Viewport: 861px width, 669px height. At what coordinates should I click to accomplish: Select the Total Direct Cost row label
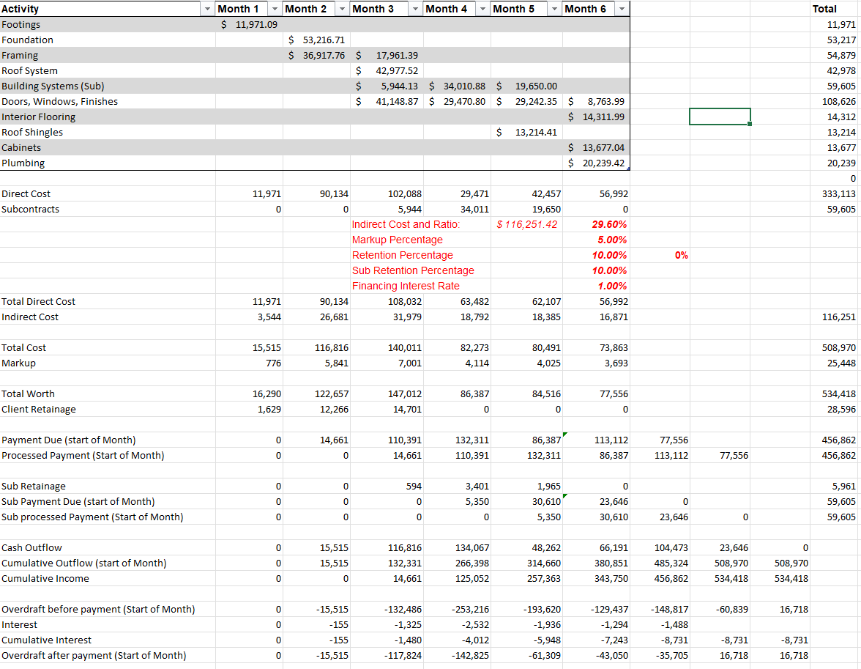tap(38, 301)
